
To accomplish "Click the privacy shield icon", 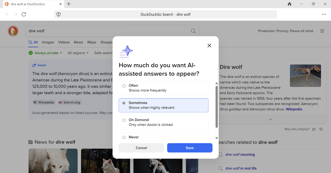I will pos(59,14).
